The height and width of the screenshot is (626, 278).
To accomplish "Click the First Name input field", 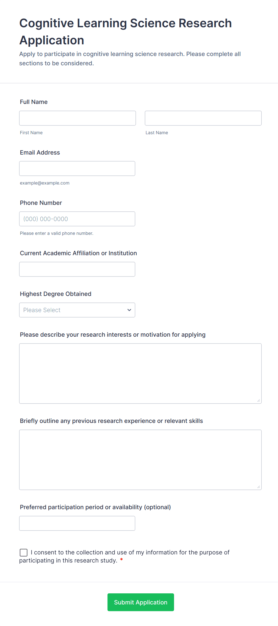I will tap(77, 118).
